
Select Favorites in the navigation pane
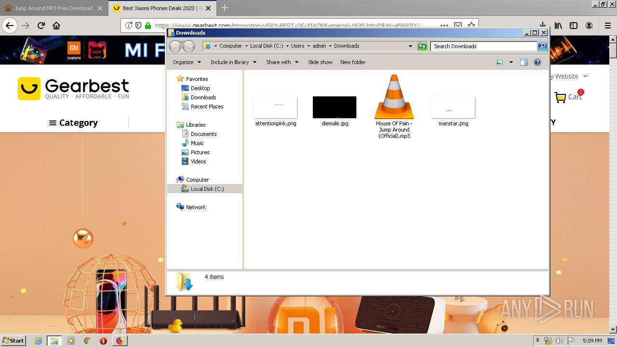197,79
